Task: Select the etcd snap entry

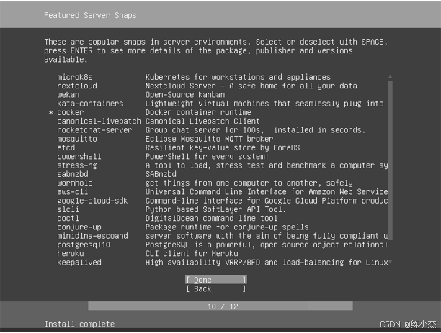Action: (218, 147)
